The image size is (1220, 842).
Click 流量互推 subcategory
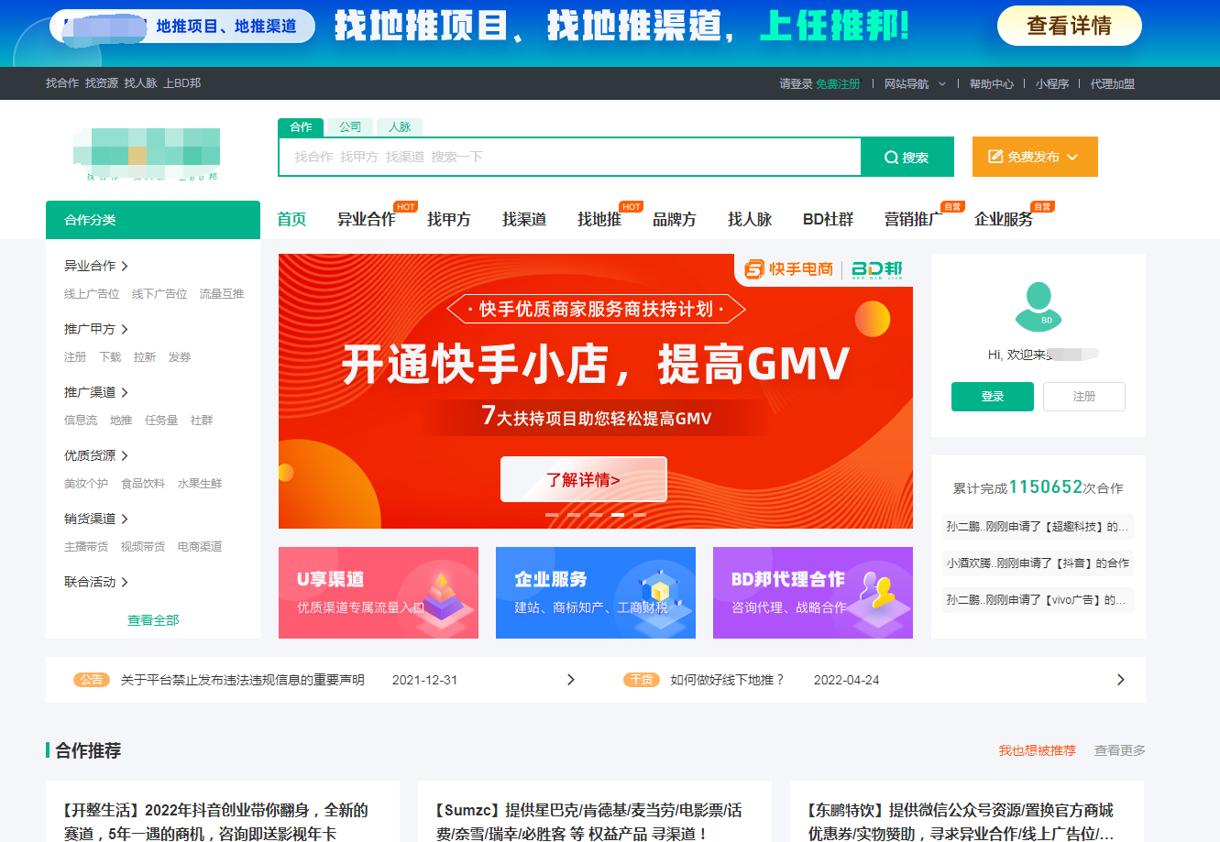[x=222, y=294]
